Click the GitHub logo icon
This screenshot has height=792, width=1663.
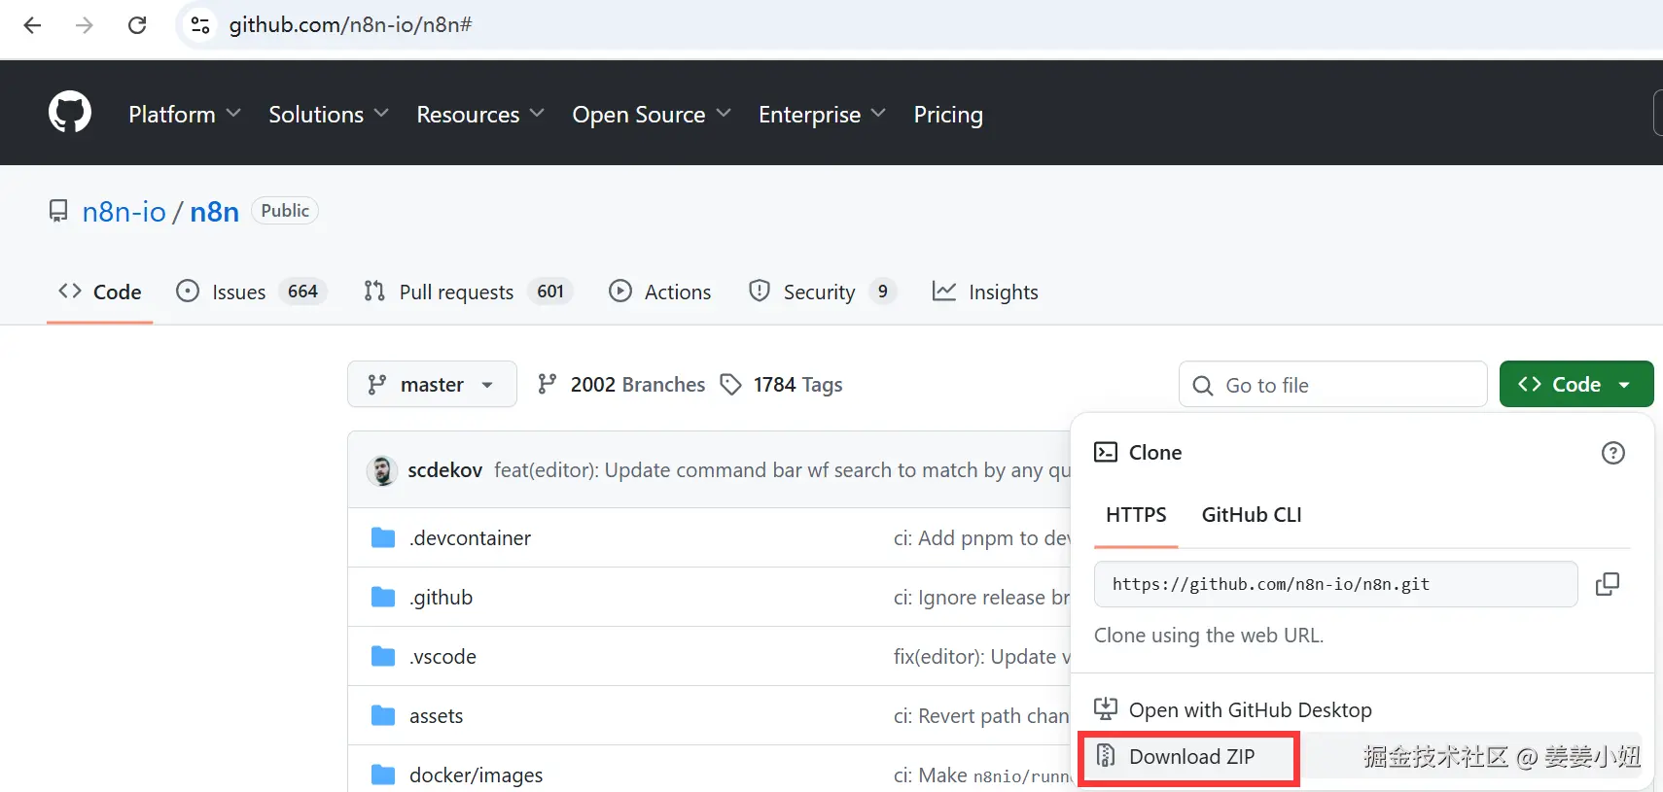point(70,113)
